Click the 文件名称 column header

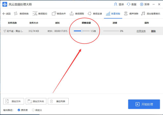12,23
